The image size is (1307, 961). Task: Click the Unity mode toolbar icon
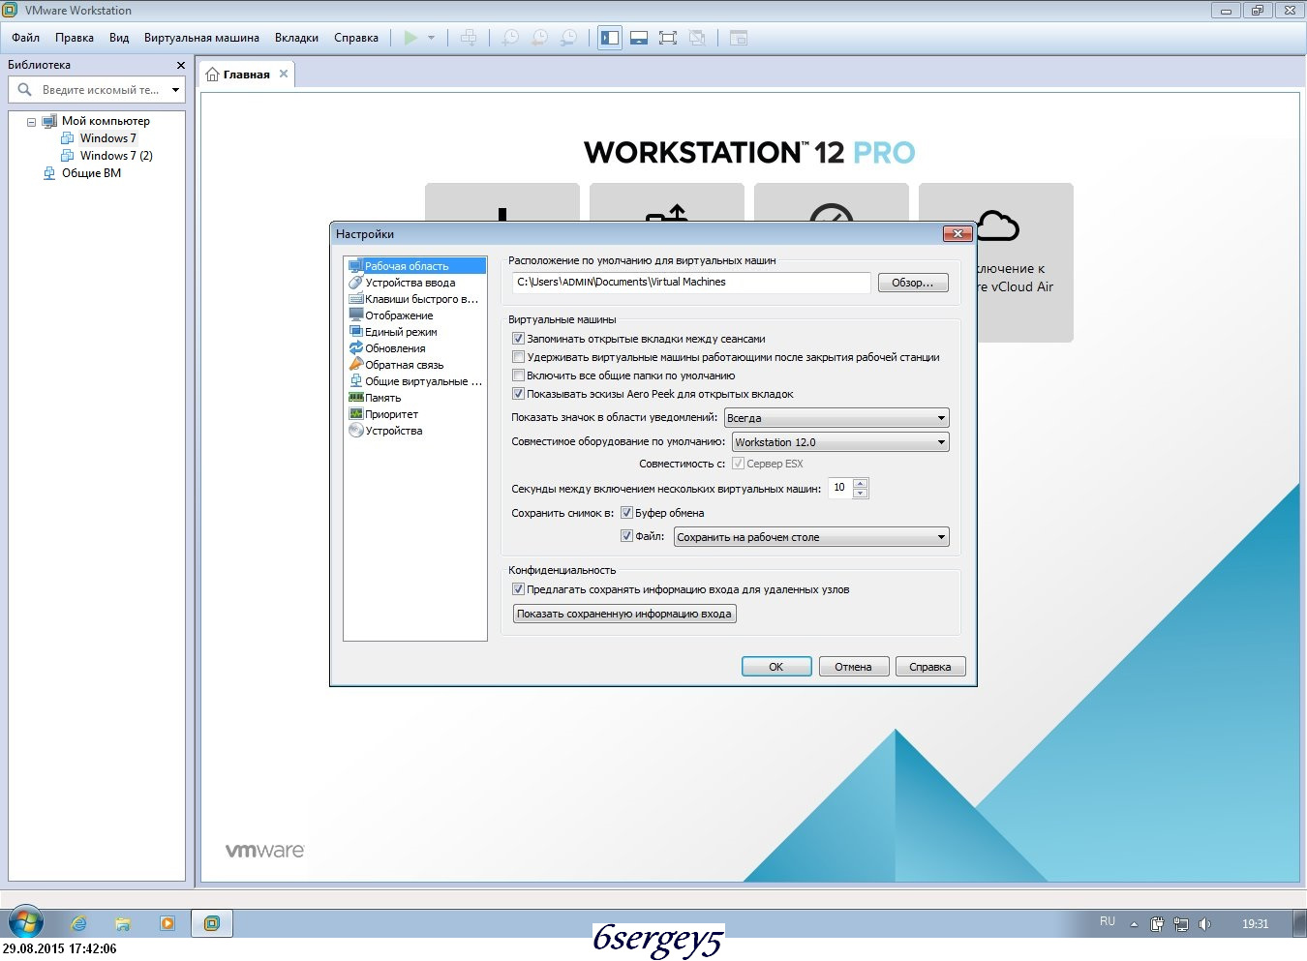click(x=697, y=38)
